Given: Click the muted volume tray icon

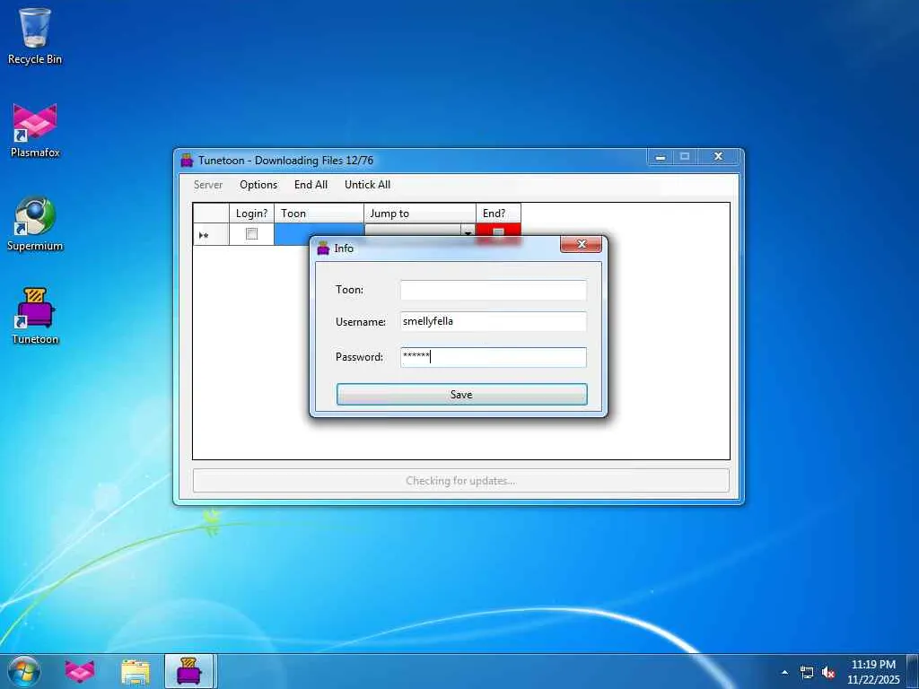Looking at the screenshot, I should tap(828, 672).
